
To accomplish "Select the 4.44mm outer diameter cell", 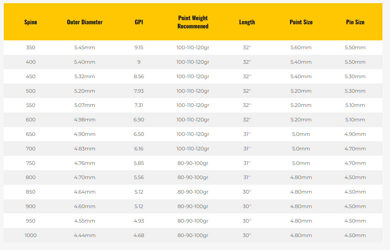I will pos(85,235).
